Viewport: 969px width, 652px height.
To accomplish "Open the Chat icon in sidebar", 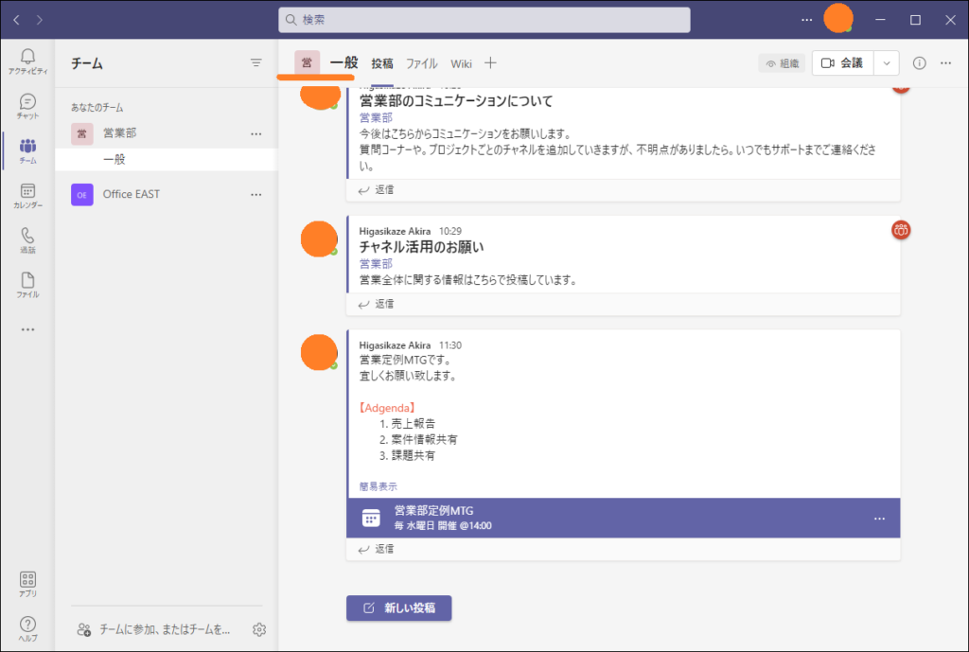I will click(x=27, y=106).
